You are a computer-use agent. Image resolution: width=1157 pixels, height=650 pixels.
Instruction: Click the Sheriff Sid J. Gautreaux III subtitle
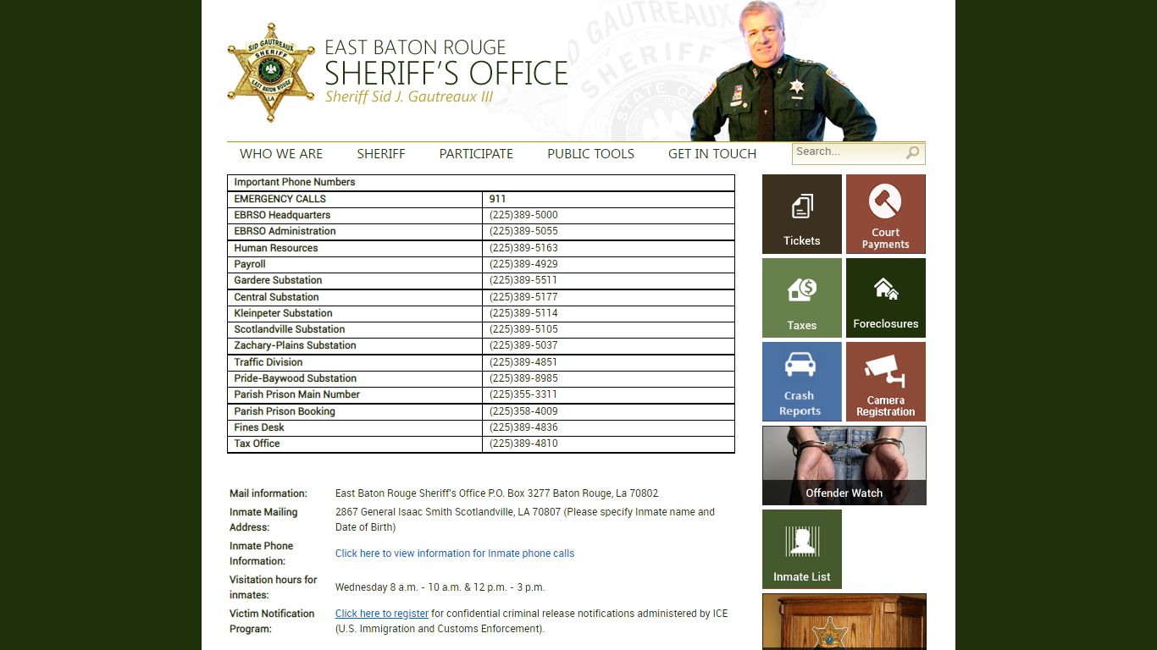409,96
